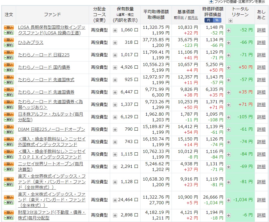The image size is (269, 222).
Task: Open the 財産3分法ファンド link
Action: click(52, 215)
